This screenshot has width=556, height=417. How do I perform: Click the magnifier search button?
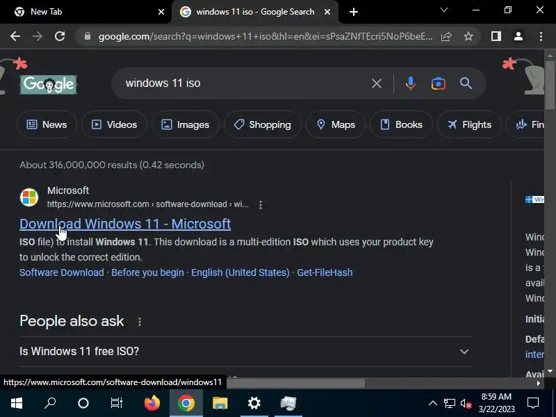pos(466,83)
